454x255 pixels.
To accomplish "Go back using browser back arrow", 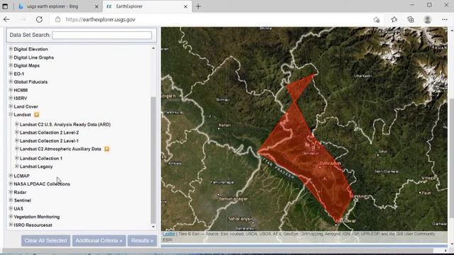I will click(6, 19).
